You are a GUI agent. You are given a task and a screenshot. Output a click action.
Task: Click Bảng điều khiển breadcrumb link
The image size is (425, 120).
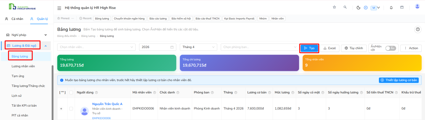[x=67, y=36]
